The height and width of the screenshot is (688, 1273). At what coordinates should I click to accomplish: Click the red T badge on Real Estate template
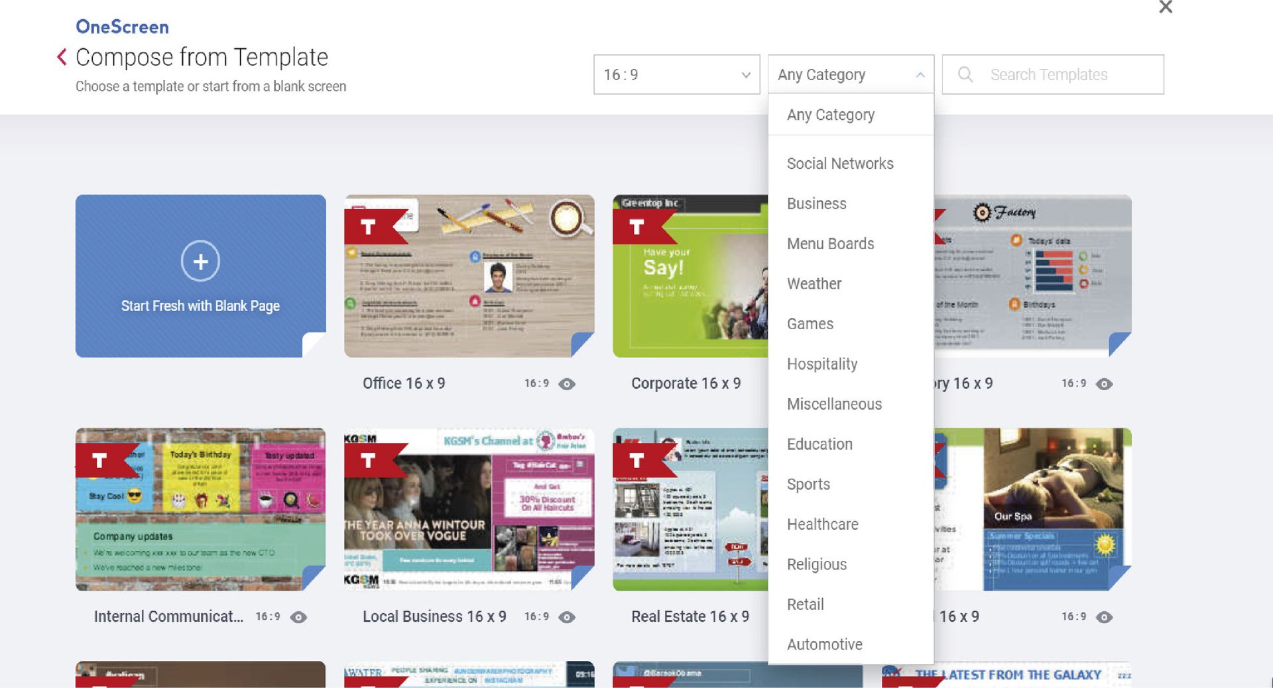637,460
